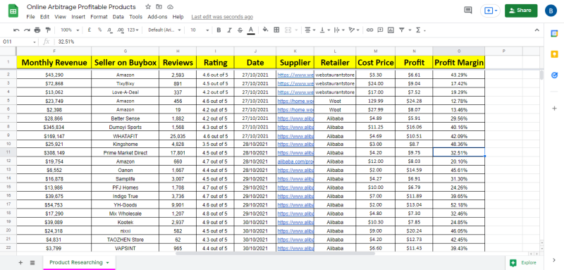Open comment history

click(x=468, y=11)
